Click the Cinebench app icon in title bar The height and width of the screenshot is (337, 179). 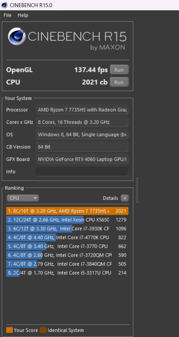(x=4, y=5)
